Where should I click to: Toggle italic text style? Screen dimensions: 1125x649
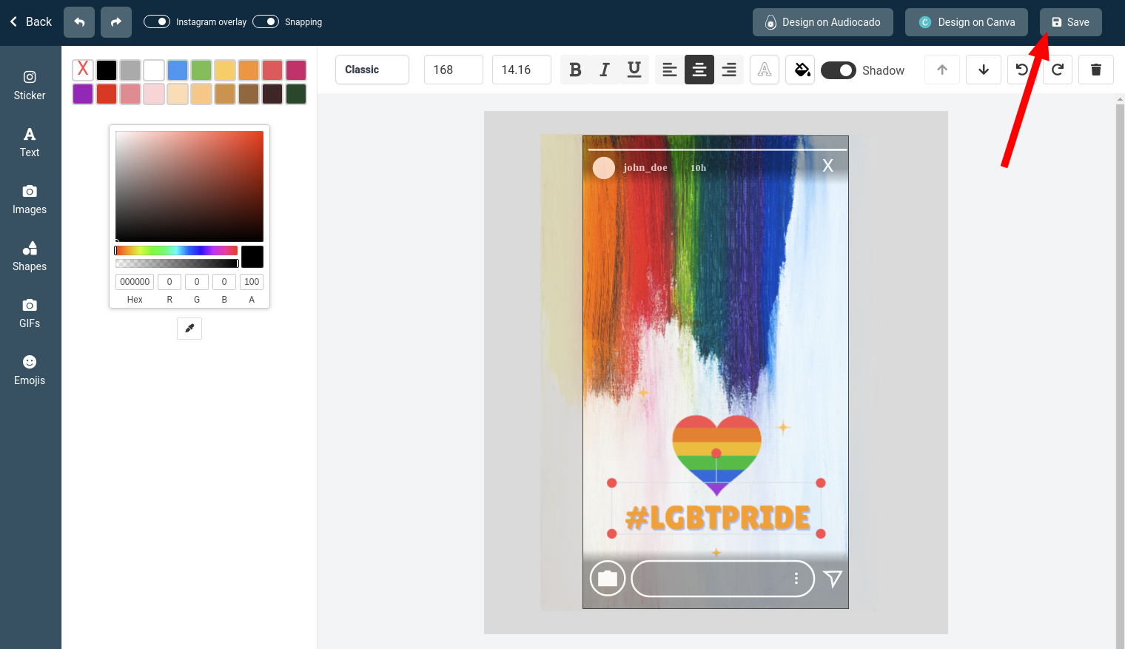pos(605,70)
